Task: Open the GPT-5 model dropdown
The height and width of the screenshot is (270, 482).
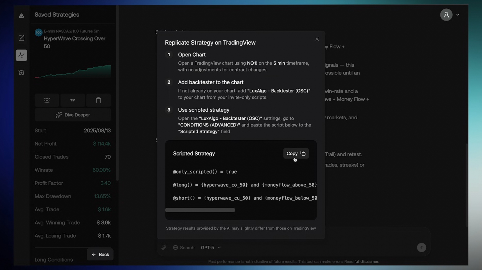Action: pos(211,247)
